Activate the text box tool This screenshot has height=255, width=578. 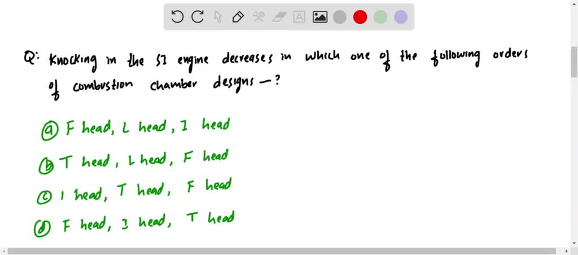pos(299,17)
